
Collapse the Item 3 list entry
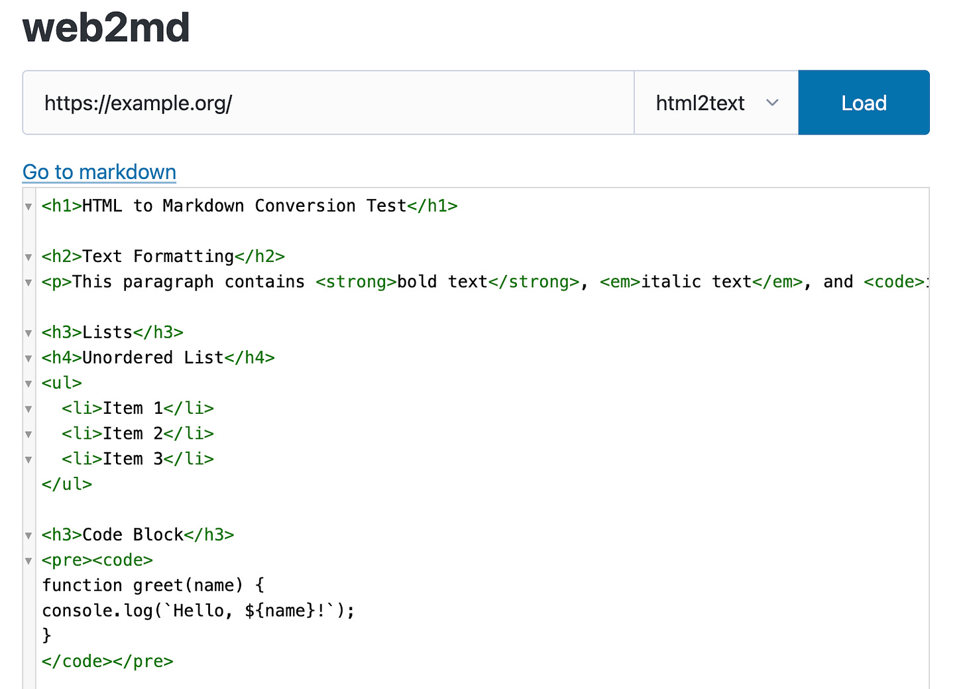(28, 459)
